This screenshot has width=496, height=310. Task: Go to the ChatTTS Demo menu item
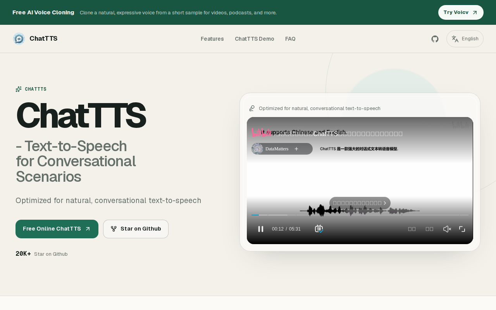tap(255, 39)
